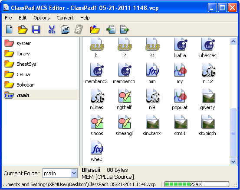Open the Convert menu
The height and width of the screenshot is (190, 240).
click(65, 18)
